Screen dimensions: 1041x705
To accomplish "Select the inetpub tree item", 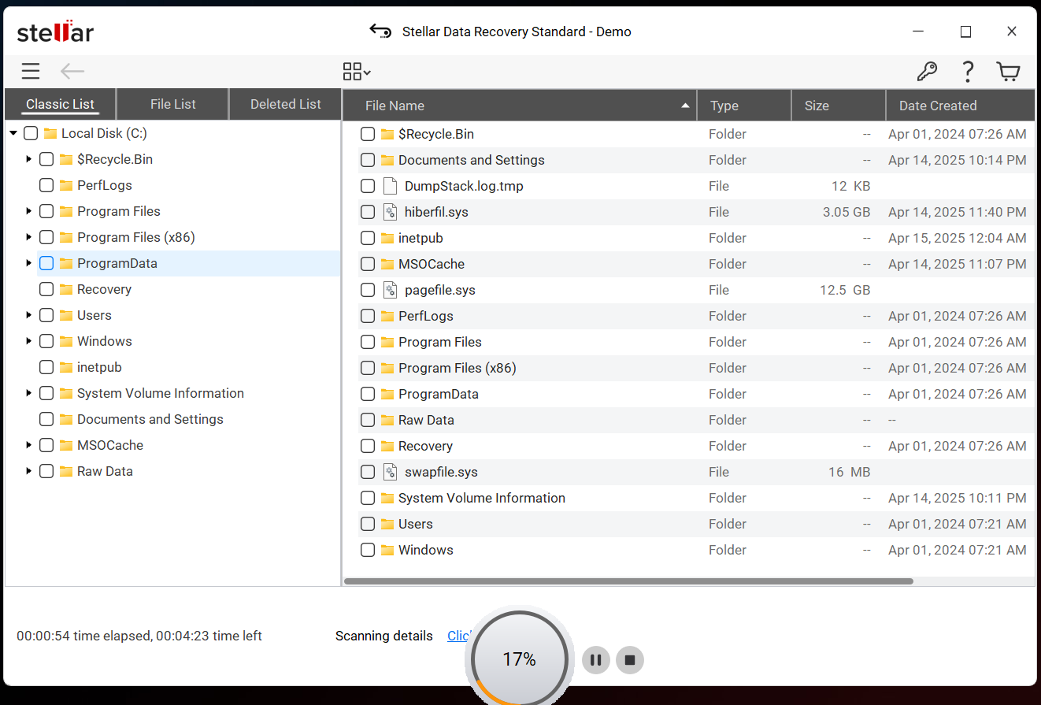I will click(99, 367).
